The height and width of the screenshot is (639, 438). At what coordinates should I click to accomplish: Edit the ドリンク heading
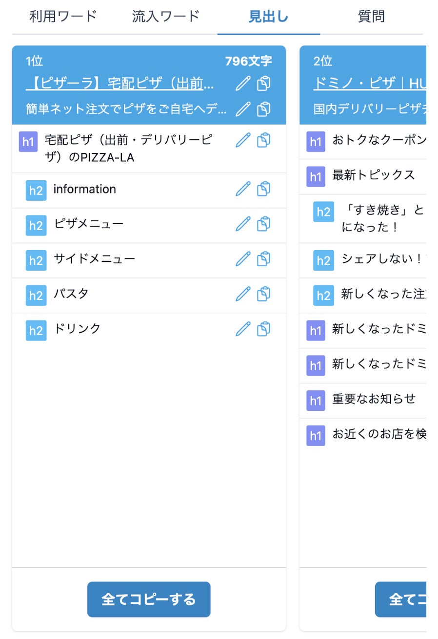click(x=243, y=329)
